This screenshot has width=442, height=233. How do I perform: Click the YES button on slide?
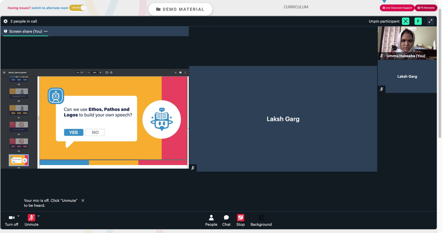[x=73, y=132]
